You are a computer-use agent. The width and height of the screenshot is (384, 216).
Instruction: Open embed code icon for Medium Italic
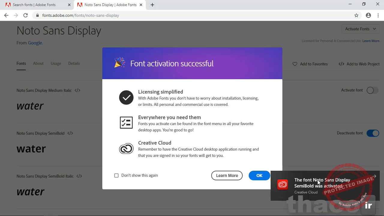pyautogui.click(x=77, y=90)
